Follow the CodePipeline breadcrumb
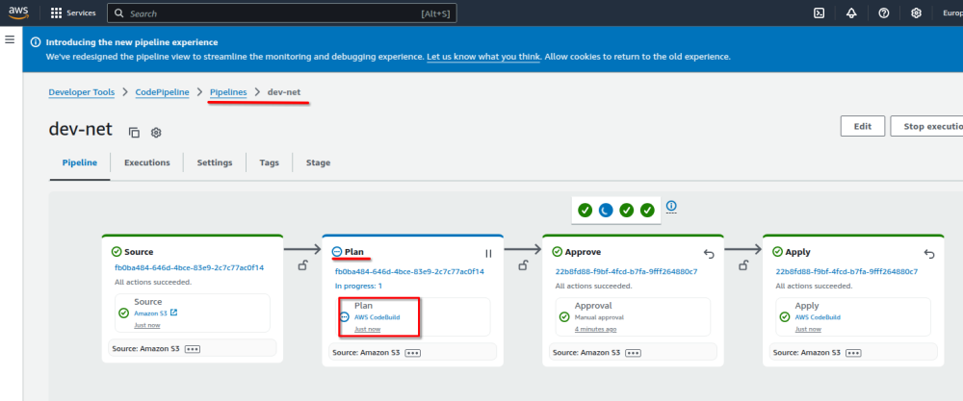The width and height of the screenshot is (963, 401). tap(162, 92)
